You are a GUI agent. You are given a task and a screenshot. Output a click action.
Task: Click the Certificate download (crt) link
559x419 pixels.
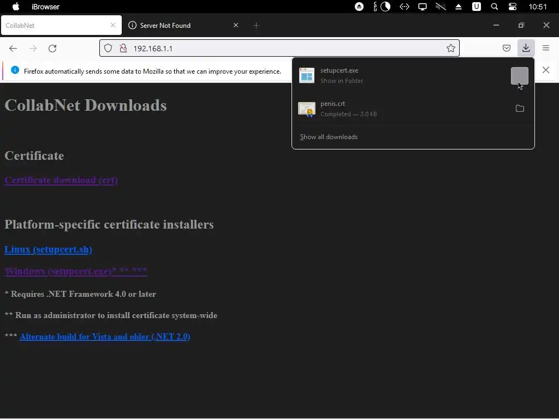(x=61, y=180)
